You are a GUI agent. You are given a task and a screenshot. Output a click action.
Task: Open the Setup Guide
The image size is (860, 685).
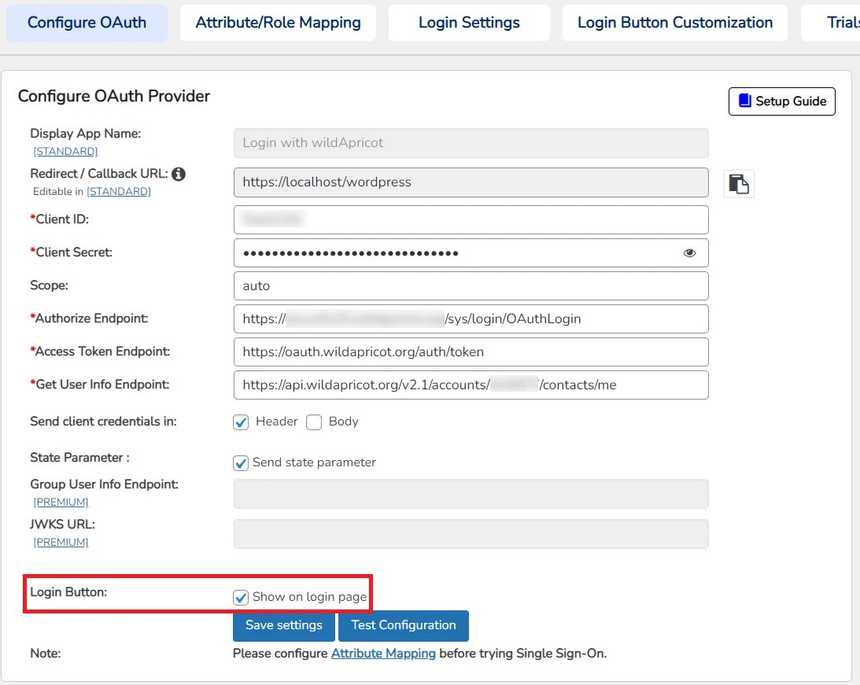coord(781,101)
